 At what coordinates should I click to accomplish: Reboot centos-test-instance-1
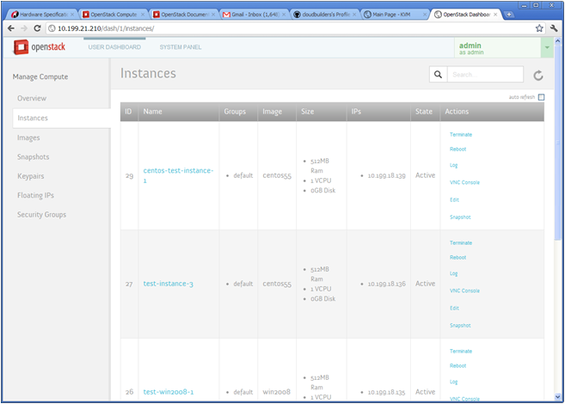point(458,149)
